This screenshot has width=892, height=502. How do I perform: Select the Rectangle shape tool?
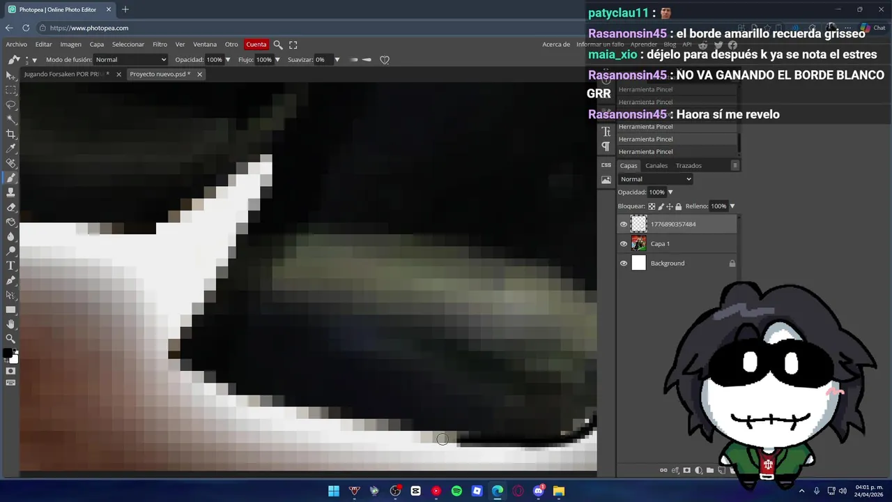11,310
